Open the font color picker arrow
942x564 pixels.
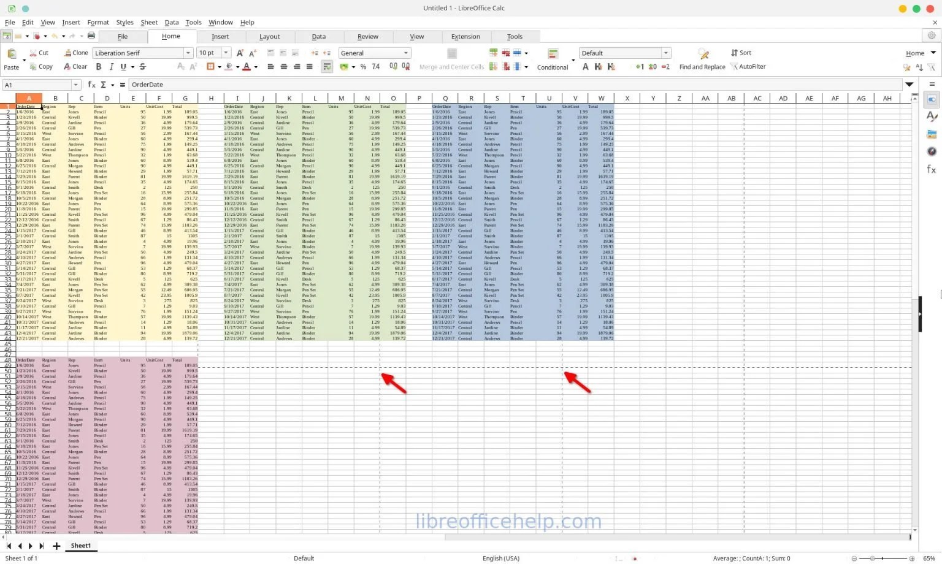point(256,66)
